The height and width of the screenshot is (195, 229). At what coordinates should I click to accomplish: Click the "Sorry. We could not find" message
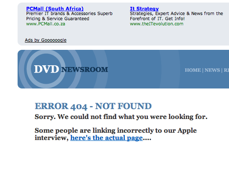[x=121, y=117]
